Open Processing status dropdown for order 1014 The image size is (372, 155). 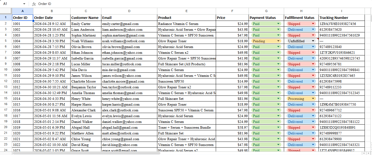(313, 99)
